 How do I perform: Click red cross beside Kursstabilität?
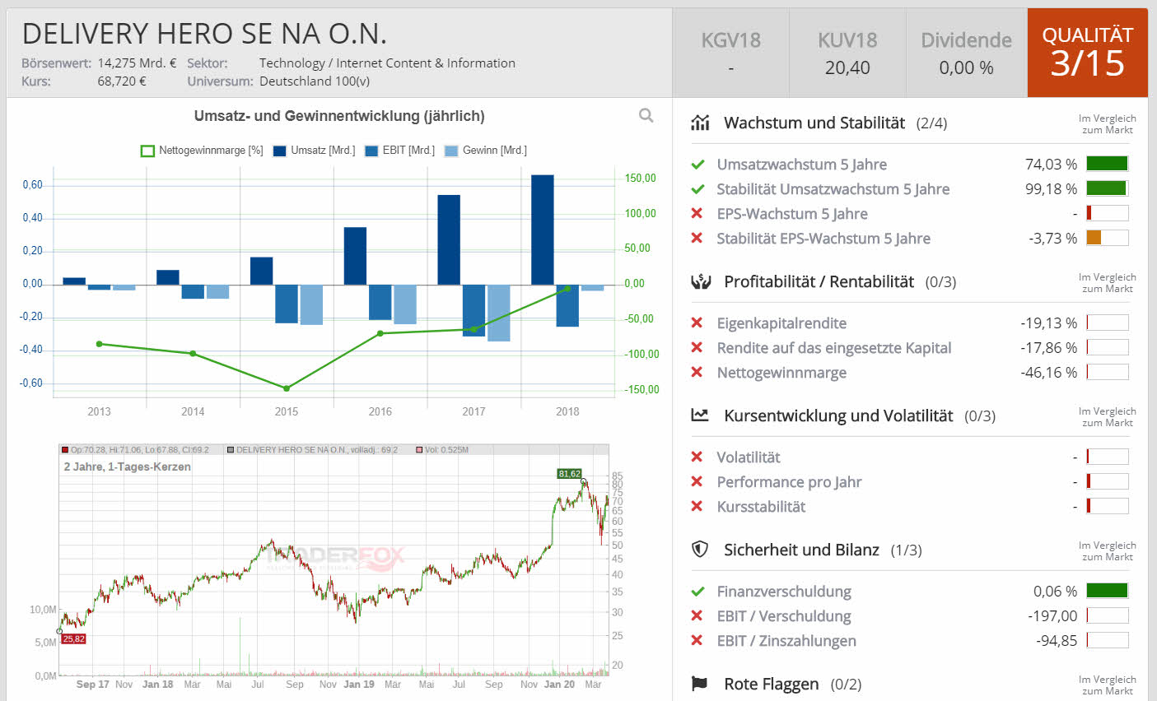697,507
